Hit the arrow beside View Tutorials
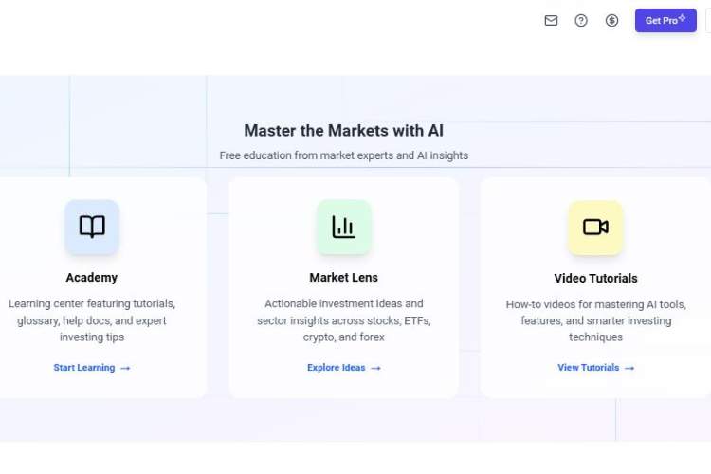Viewport: 711px width, 474px height. tap(629, 368)
